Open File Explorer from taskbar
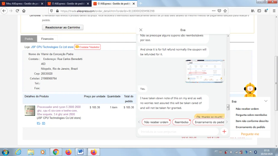This screenshot has width=278, height=156. click(x=31, y=152)
